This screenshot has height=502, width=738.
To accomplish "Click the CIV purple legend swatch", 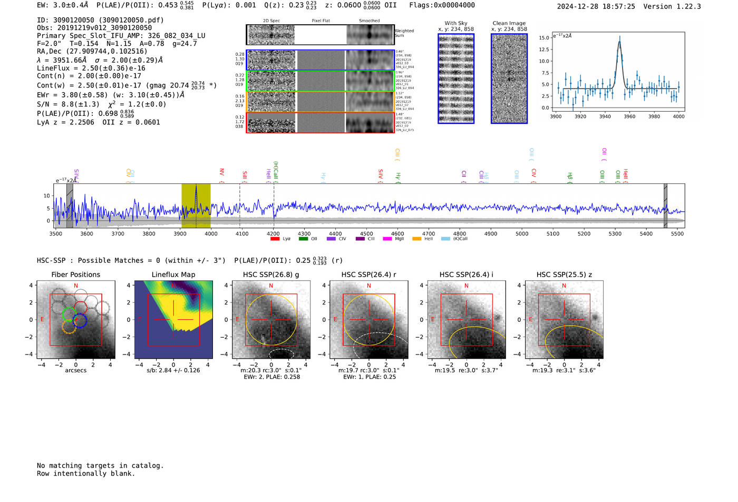I will 331,239.
